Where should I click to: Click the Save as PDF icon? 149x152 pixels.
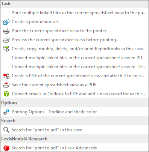6,85
